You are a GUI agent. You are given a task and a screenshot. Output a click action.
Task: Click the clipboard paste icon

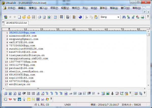(x=96, y=17)
